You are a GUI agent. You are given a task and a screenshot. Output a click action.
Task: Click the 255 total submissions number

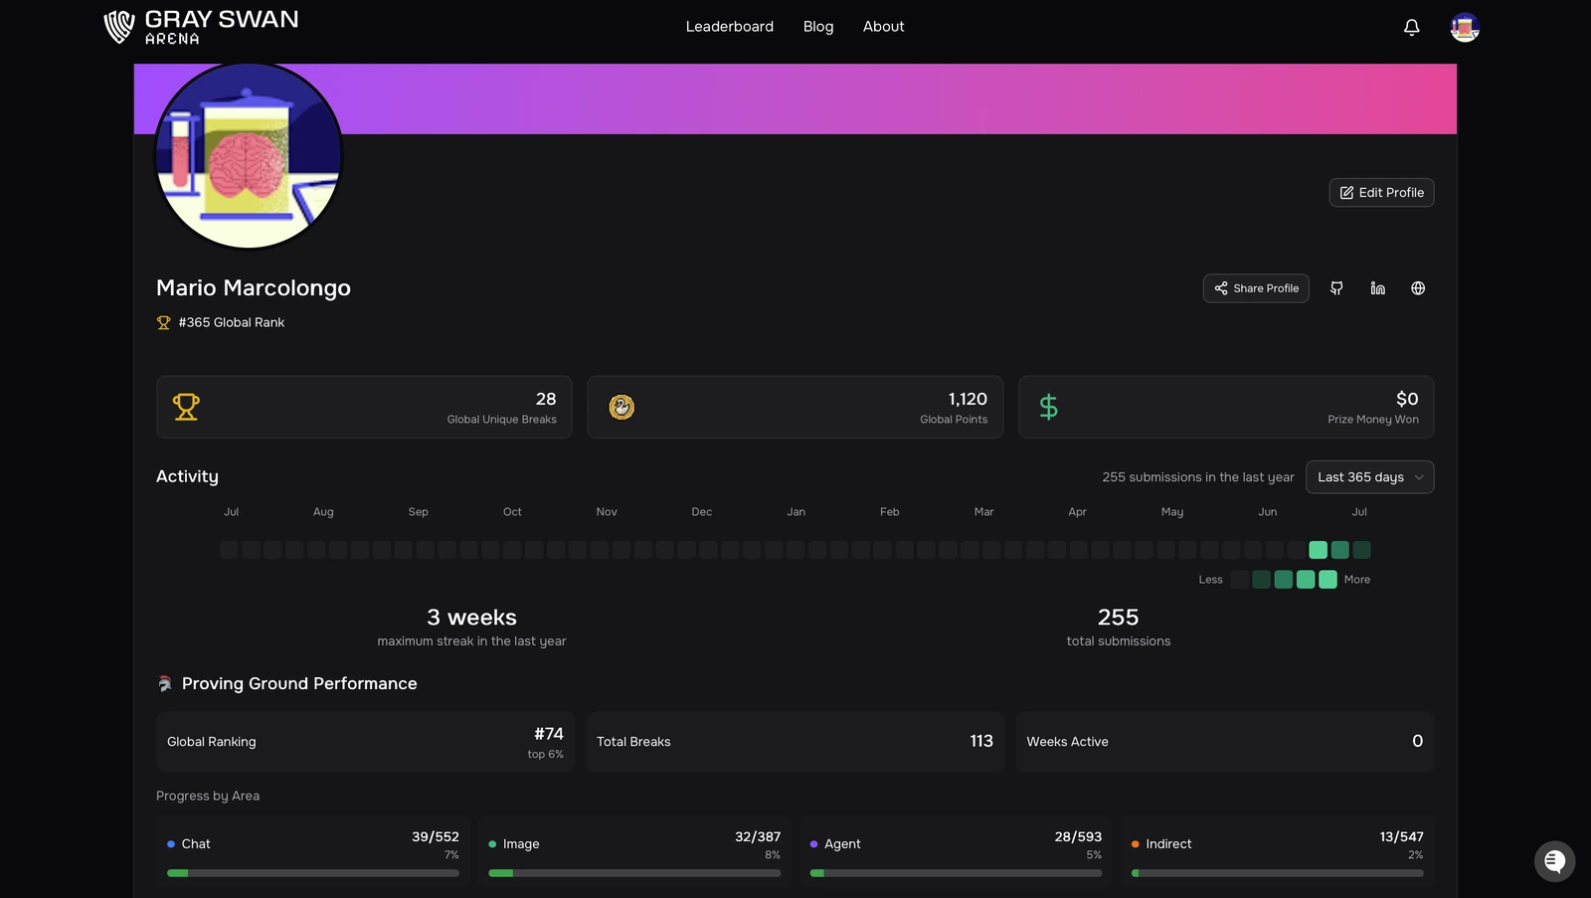click(1118, 618)
